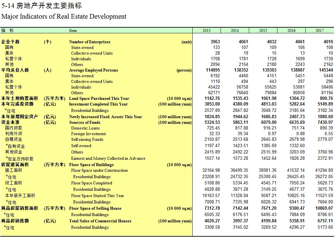Click the started floor space value 11521.59
This screenshot has width=334, height=248.
[324, 196]
